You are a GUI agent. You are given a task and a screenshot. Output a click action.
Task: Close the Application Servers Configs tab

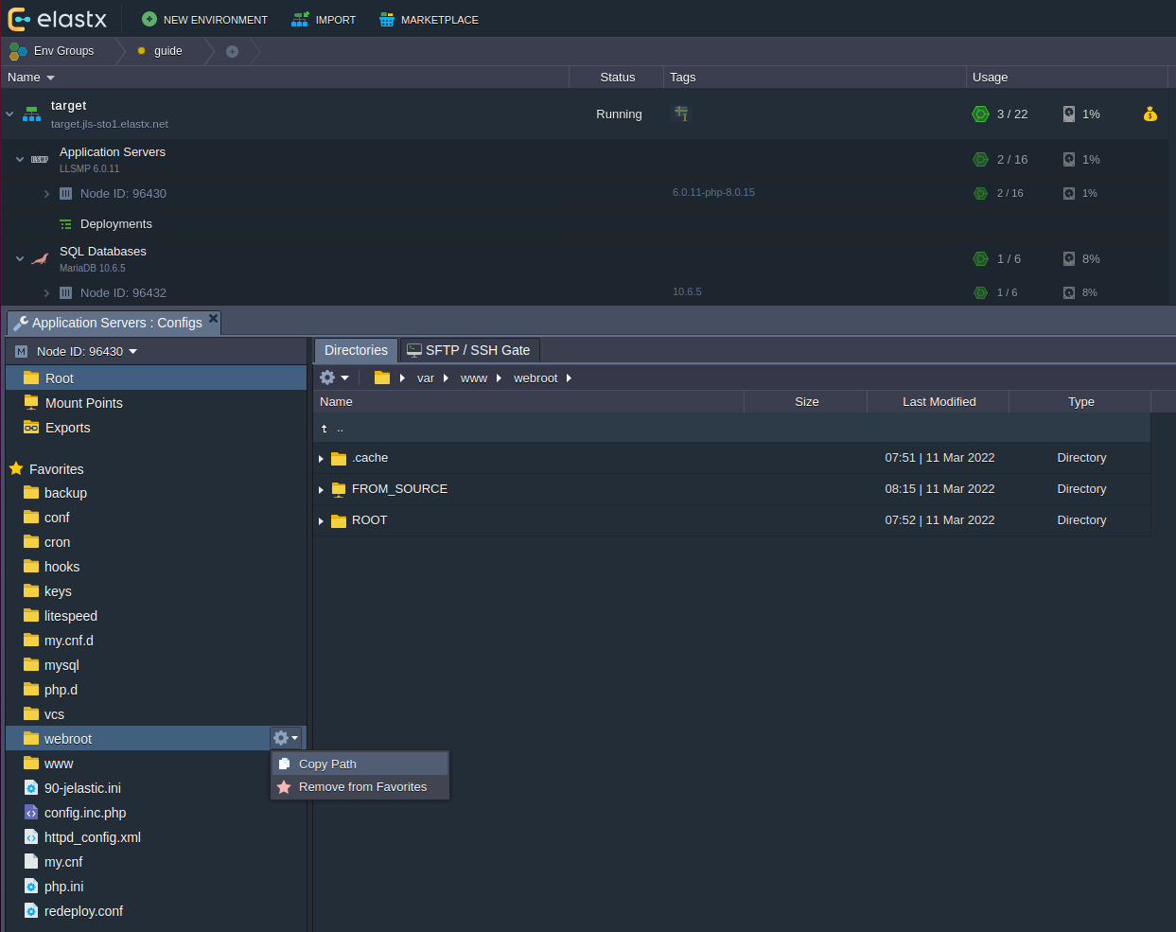pyautogui.click(x=214, y=320)
